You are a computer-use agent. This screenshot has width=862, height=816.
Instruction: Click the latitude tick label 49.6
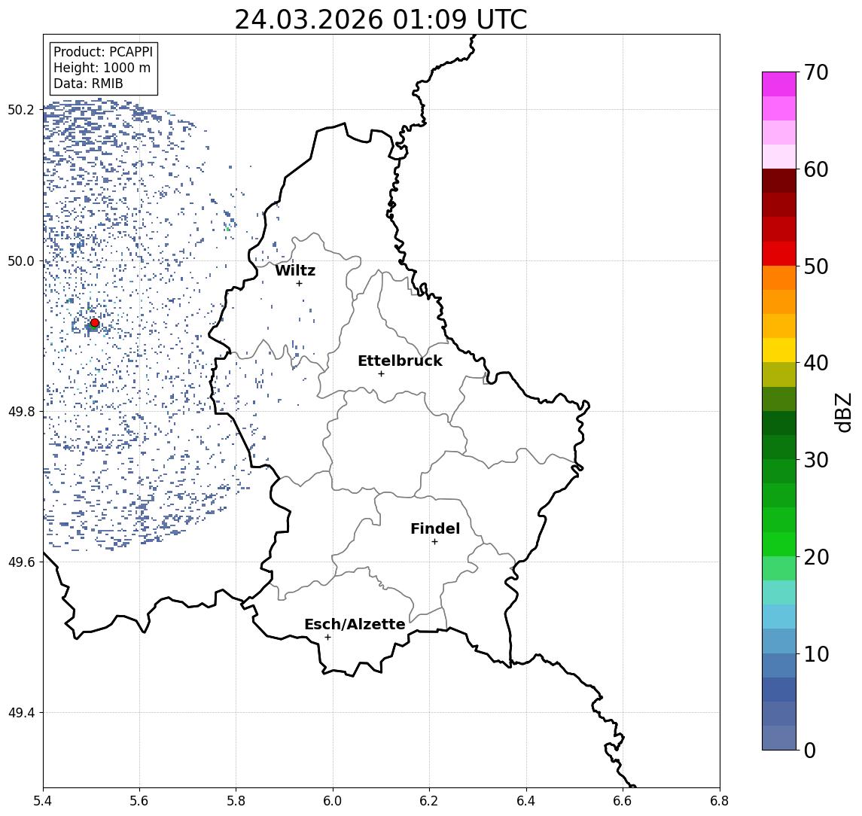coord(20,562)
